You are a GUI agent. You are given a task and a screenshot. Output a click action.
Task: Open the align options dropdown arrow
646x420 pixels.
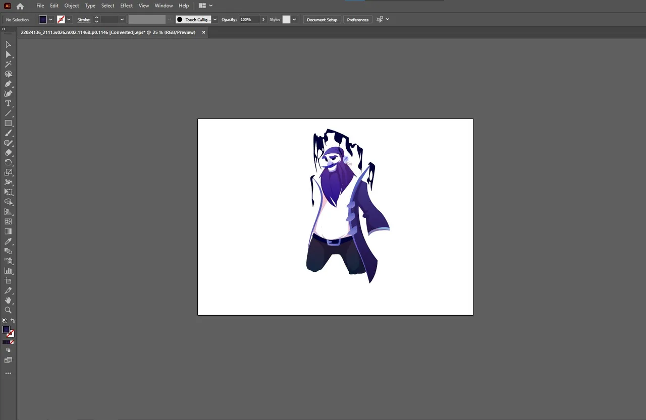coord(387,20)
